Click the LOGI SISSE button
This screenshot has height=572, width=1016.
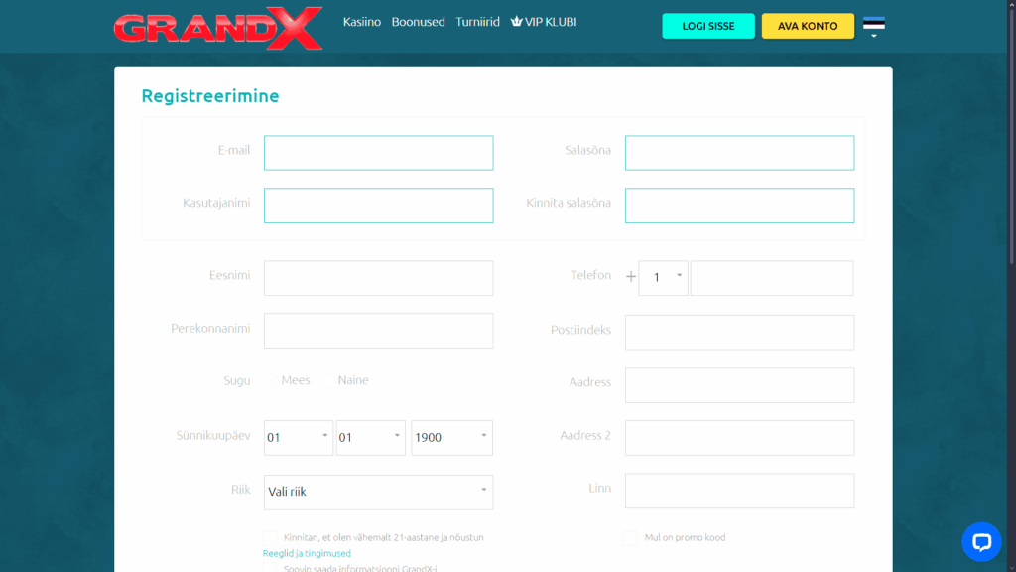click(x=707, y=26)
